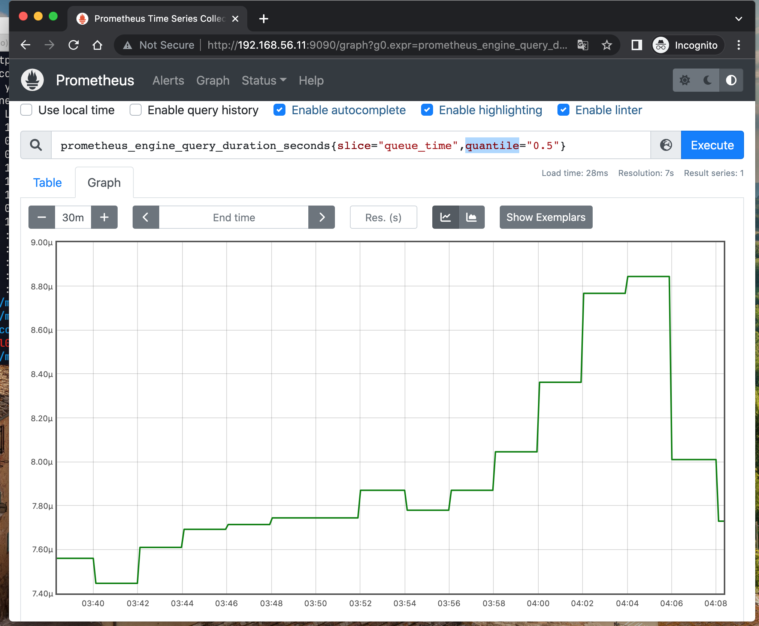Switch to the Table tab
Viewport: 759px width, 626px height.
click(48, 183)
